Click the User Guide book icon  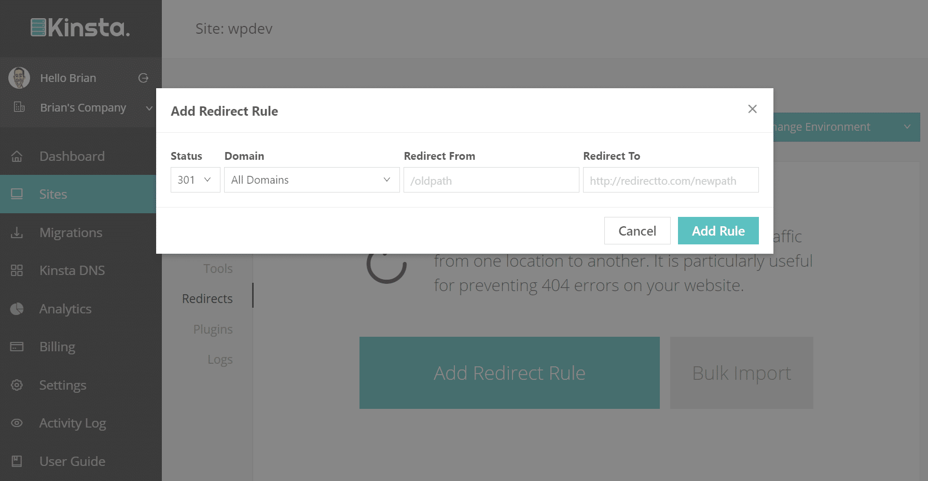tap(17, 461)
